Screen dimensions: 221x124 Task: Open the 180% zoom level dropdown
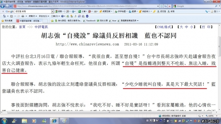(217, 116)
